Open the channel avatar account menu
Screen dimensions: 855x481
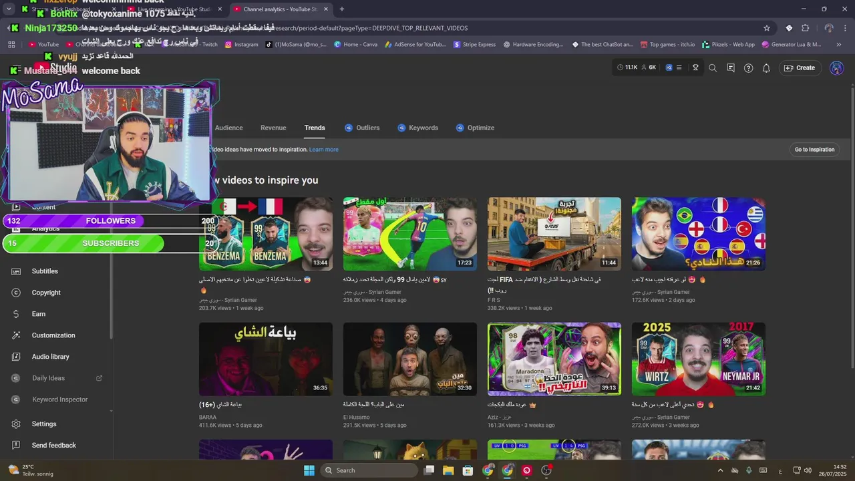tap(836, 67)
